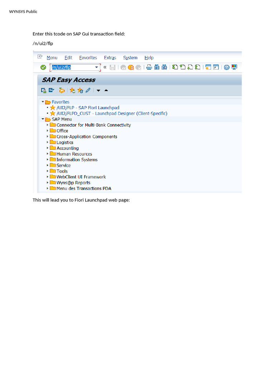Viewport: 275px width, 367px height.
Task: Click the Customize Local Layout monitor icon
Action: (x=234, y=67)
